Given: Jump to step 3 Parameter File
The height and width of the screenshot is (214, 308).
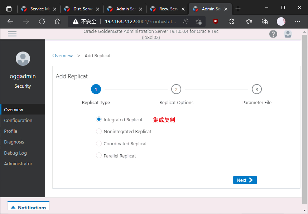Looking at the screenshot, I should [257, 89].
